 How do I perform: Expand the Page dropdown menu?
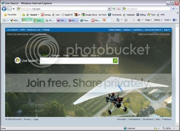148,20
